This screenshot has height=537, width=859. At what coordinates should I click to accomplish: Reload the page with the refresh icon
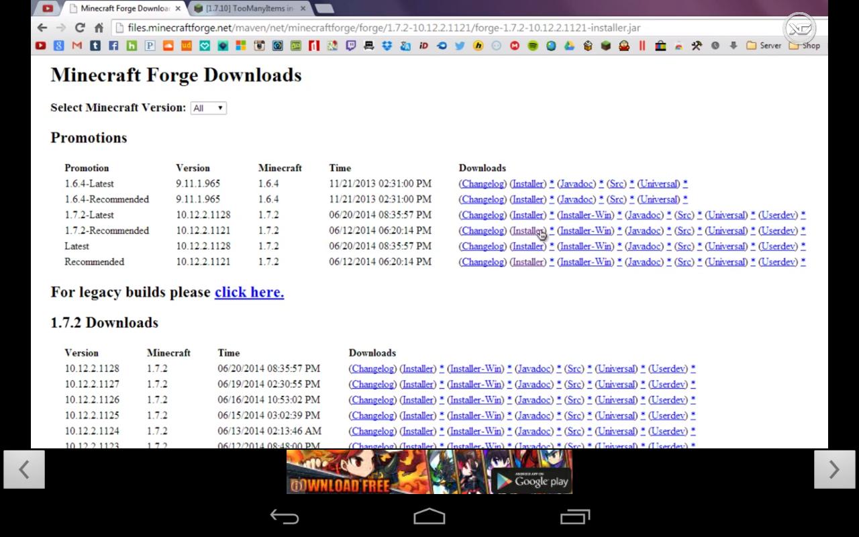tap(80, 28)
